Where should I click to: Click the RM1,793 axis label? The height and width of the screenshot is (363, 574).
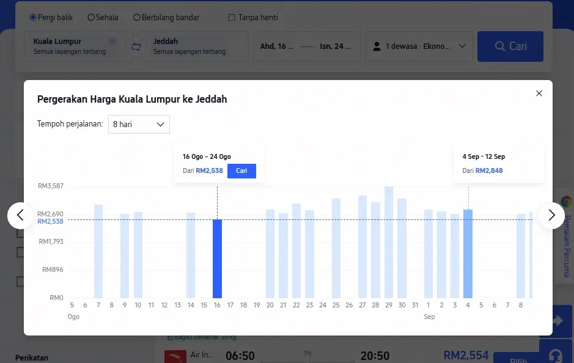click(x=51, y=241)
